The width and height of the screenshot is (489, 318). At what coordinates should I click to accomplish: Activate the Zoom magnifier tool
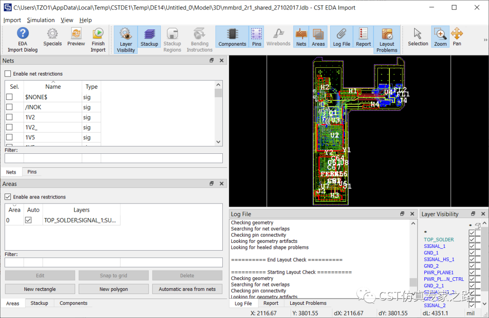pos(441,38)
